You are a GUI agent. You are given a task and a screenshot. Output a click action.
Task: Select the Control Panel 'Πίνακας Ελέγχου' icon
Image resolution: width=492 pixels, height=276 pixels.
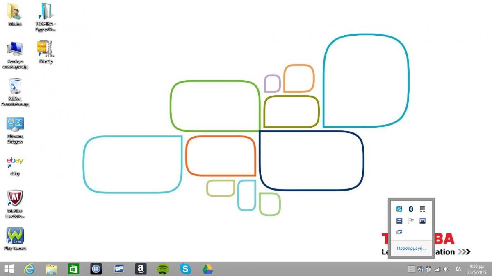click(x=15, y=130)
